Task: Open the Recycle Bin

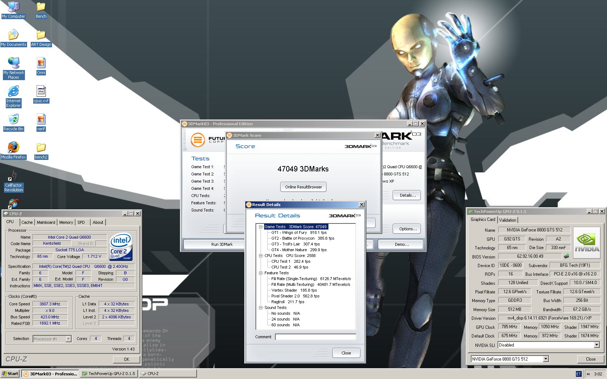Action: coord(13,123)
